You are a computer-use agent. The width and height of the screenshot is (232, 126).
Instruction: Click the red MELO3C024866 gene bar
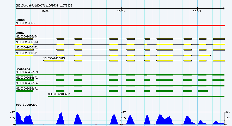(x=120, y=26)
